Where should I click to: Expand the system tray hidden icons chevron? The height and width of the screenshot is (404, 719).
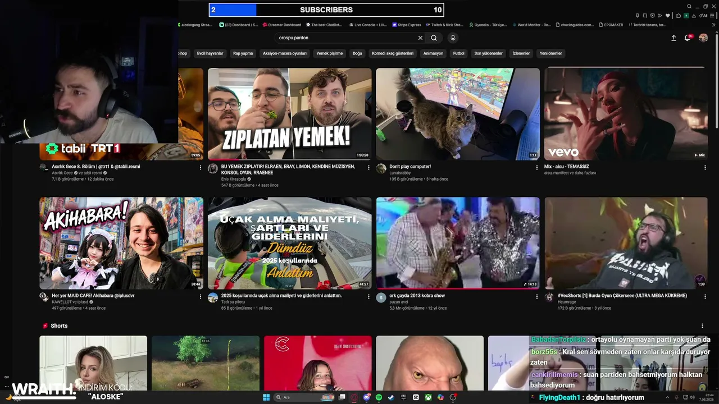[x=668, y=397]
